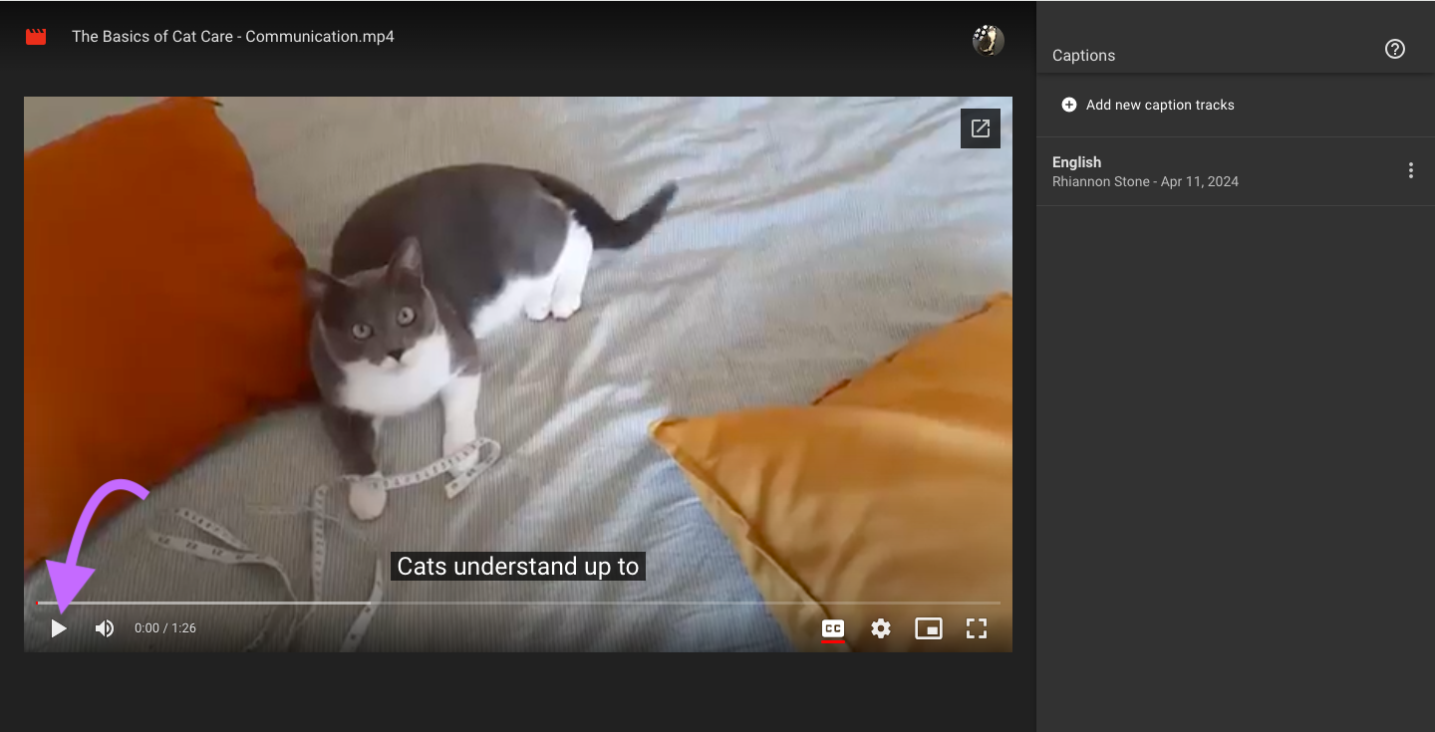Click the video title in the header
1435x732 pixels.
pyautogui.click(x=232, y=36)
